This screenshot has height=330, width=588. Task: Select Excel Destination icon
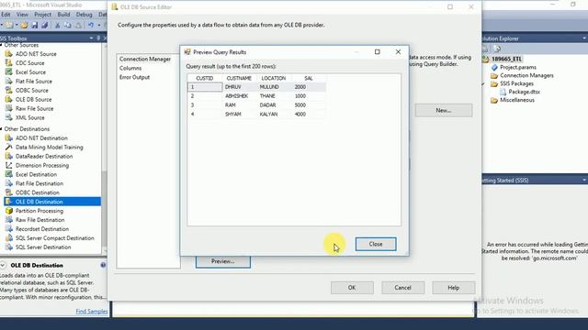pos(8,174)
